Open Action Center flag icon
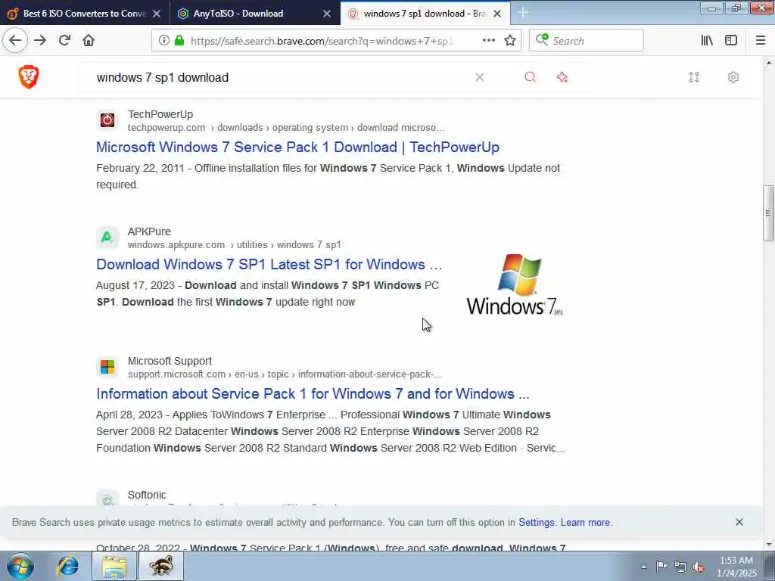Image resolution: width=775 pixels, height=581 pixels. click(661, 566)
